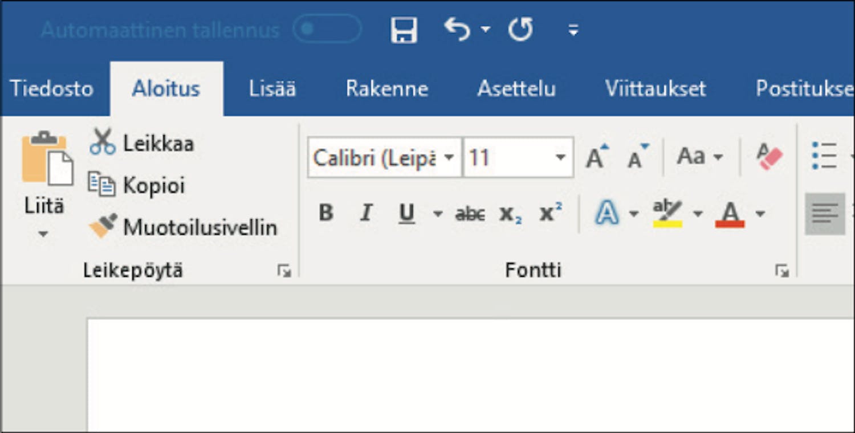Open Text Effects dropdown arrow
Screen dimensions: 855x433
click(634, 214)
